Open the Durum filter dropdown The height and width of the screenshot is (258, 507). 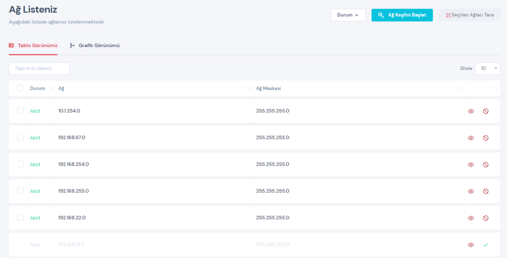click(x=348, y=15)
